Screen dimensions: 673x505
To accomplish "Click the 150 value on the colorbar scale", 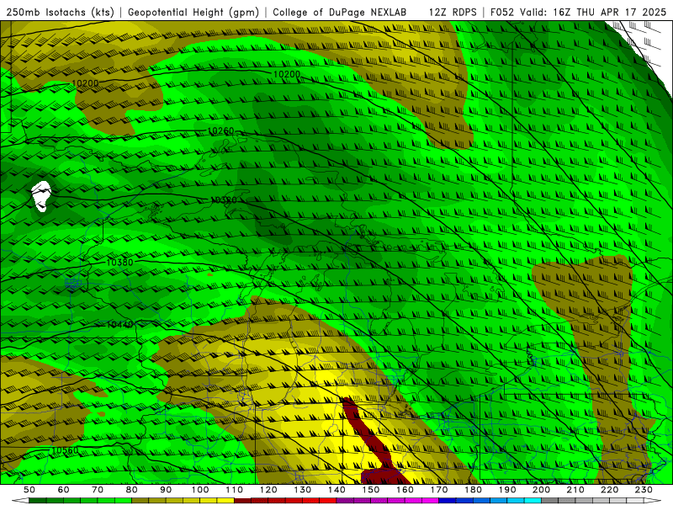I will pyautogui.click(x=370, y=490).
